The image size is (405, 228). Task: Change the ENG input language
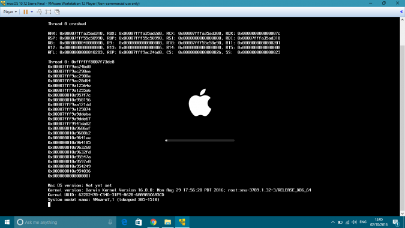tap(363, 222)
